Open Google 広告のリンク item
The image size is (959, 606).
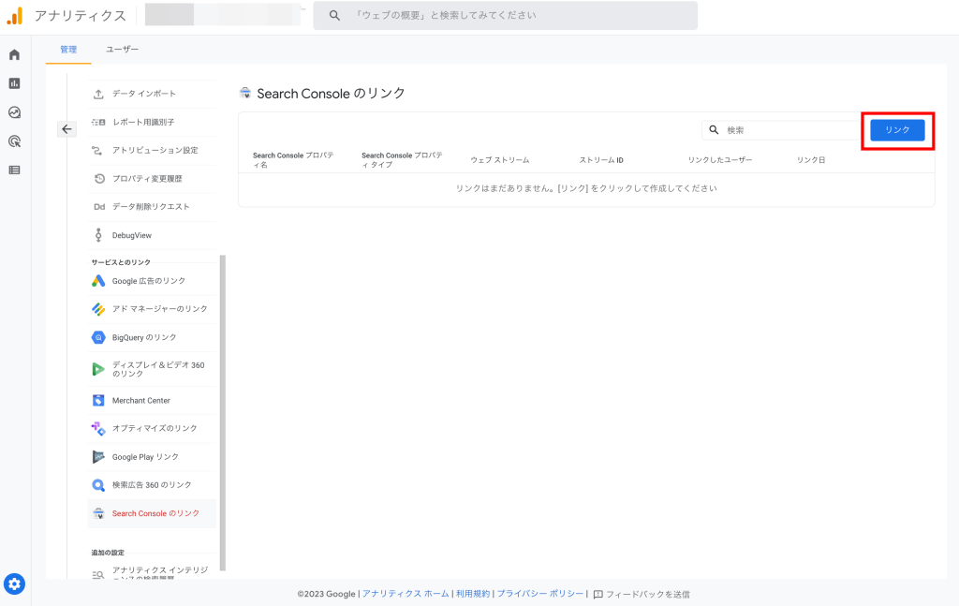coord(152,281)
